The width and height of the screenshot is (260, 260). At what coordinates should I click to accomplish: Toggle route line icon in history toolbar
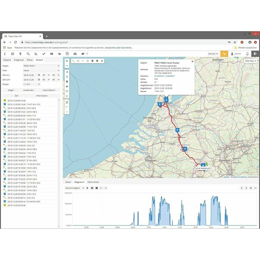[74, 61]
